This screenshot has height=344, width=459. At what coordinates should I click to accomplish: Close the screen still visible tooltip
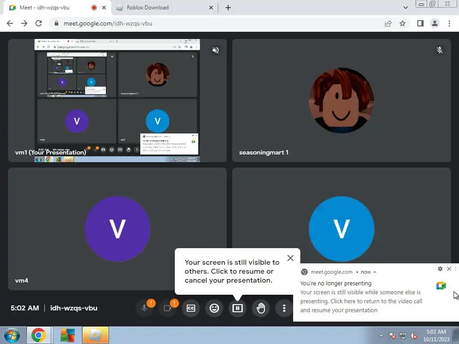point(290,258)
